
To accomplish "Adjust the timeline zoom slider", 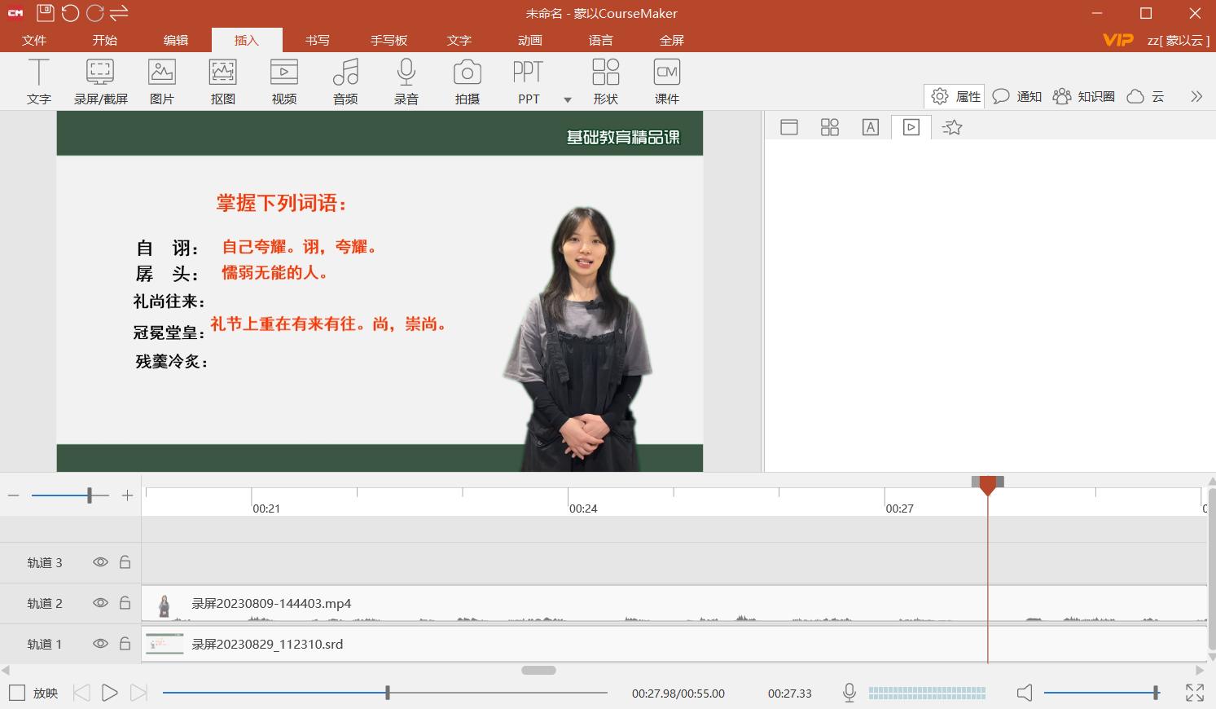I will (91, 495).
